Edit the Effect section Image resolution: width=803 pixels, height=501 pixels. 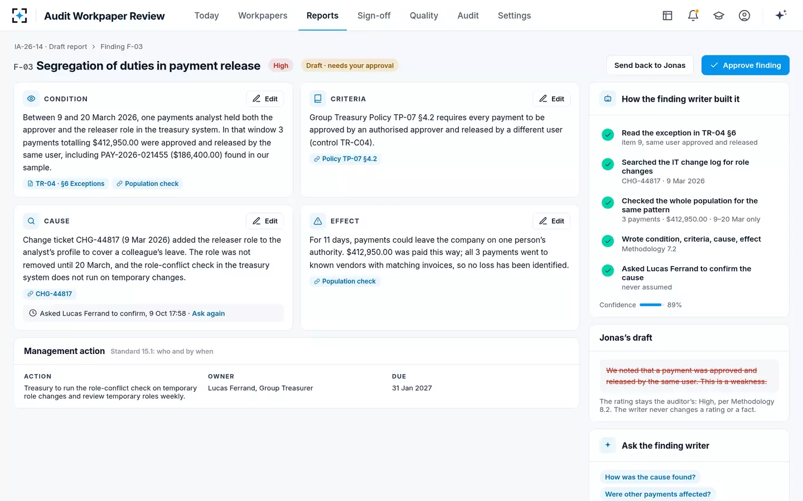pyautogui.click(x=552, y=221)
